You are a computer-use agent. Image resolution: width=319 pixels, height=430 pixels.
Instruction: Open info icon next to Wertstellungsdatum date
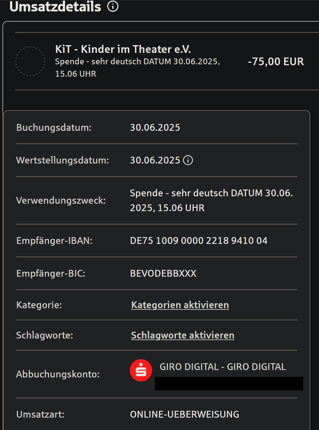[x=188, y=160]
